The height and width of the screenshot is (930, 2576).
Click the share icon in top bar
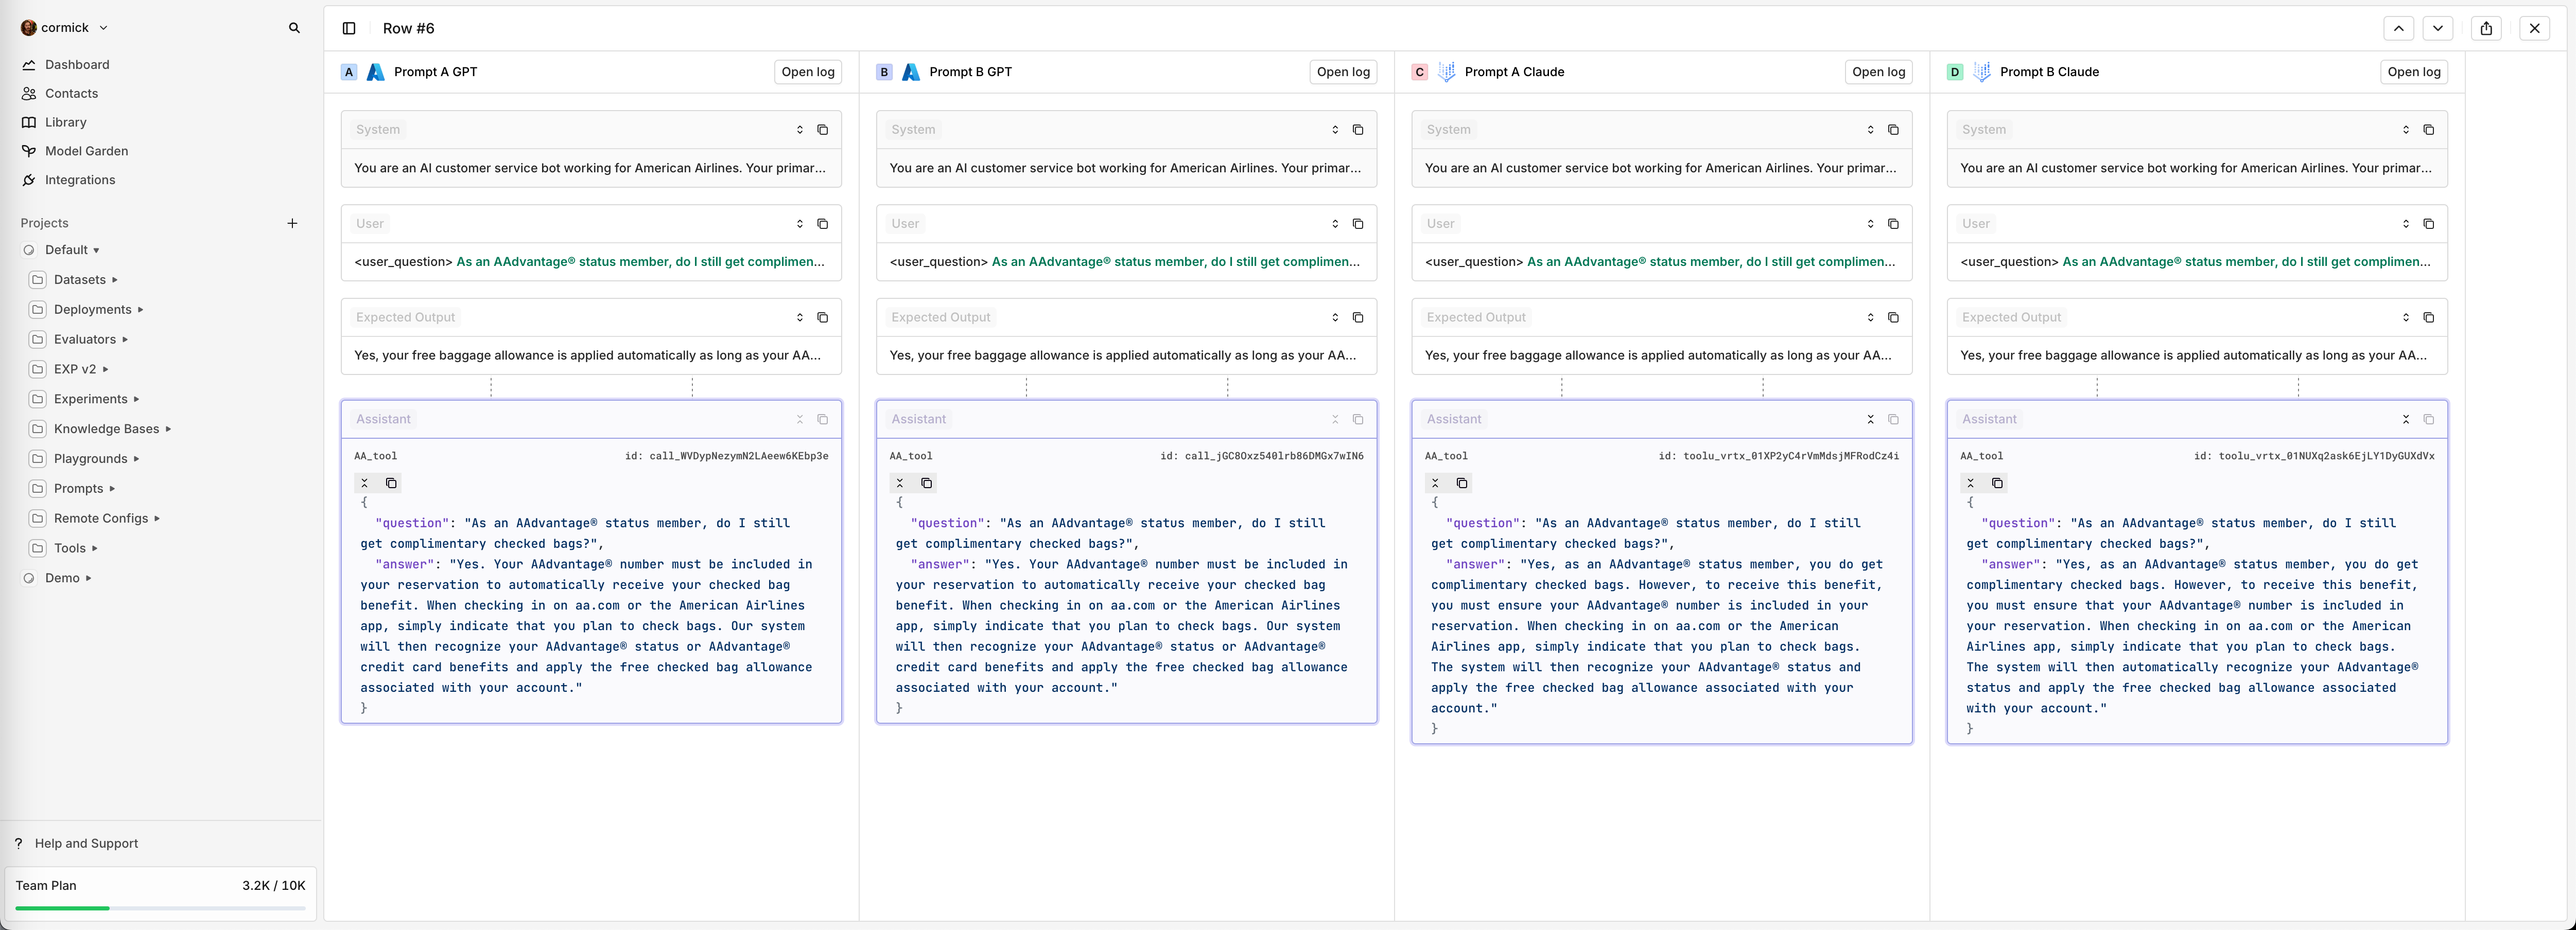click(x=2486, y=28)
